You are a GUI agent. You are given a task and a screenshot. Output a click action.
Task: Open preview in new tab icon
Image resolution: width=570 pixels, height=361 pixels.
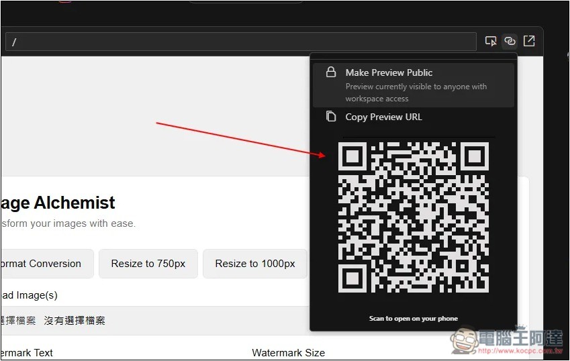tap(529, 42)
